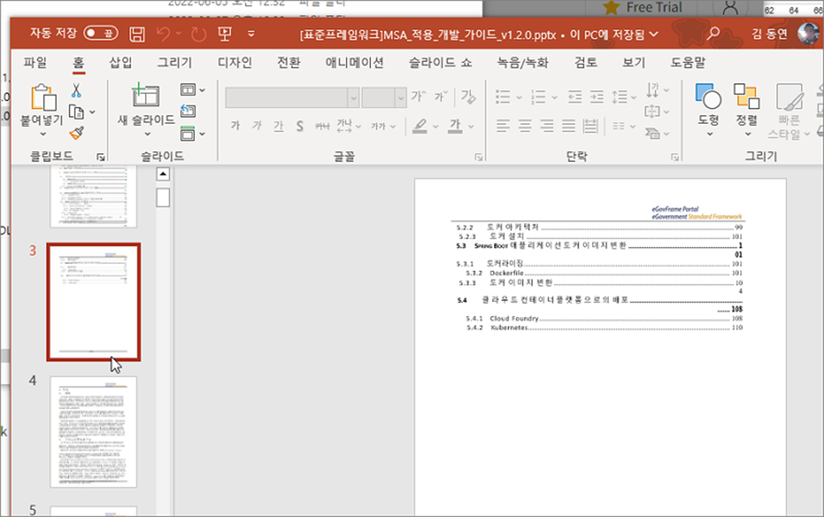Click the Format Painter brush icon
Image resolution: width=824 pixels, height=517 pixels.
coord(76,134)
